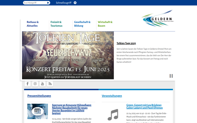Image resolution: width=197 pixels, height=123 pixels.
Task: Click the 22.04.2025 event details text
Action: [x=147, y=118]
